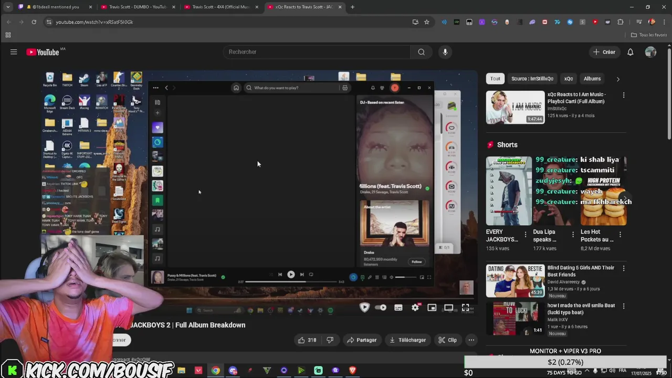Open the Tous les favoris folder
The width and height of the screenshot is (672, 378).
[649, 35]
